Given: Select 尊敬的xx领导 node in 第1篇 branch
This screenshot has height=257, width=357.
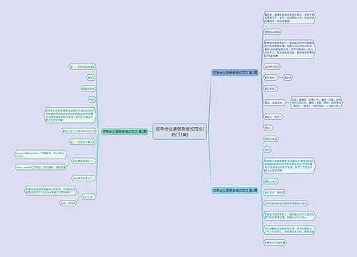Looking at the screenshot, I should 272,31.
